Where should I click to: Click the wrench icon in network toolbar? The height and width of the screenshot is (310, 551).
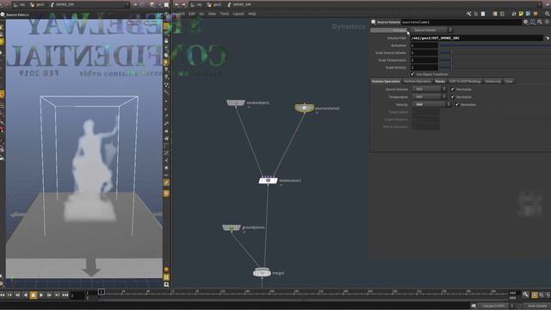pos(468,14)
